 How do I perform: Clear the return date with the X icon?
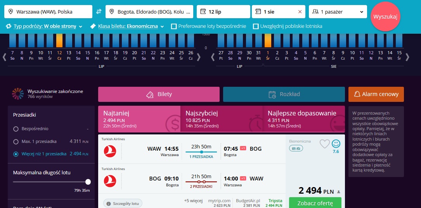[300, 12]
